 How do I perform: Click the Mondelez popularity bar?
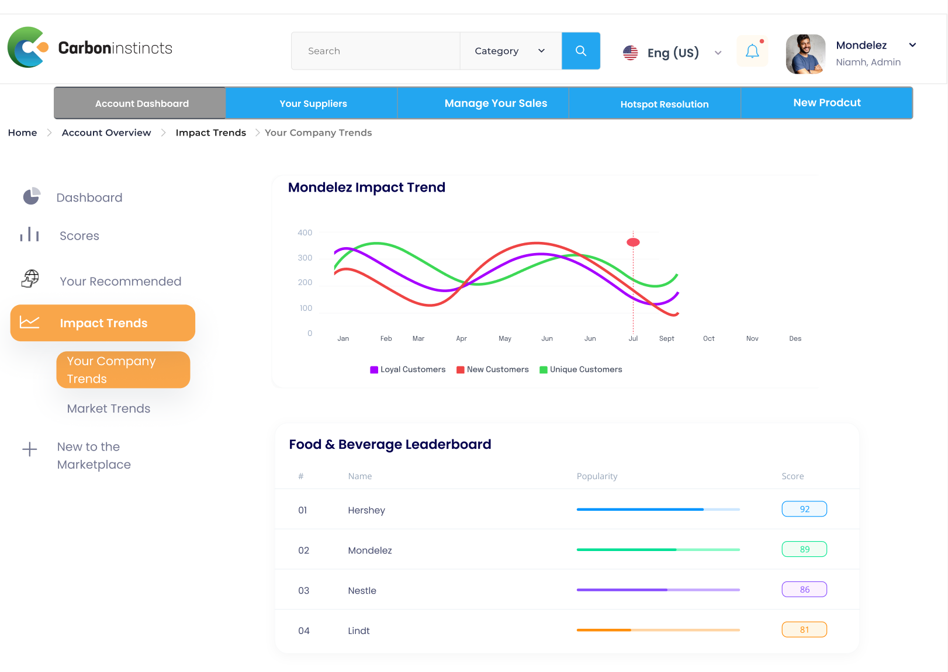pyautogui.click(x=658, y=550)
